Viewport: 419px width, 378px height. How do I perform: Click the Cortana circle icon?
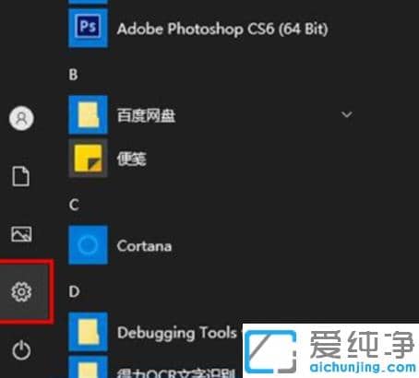pyautogui.click(x=88, y=245)
